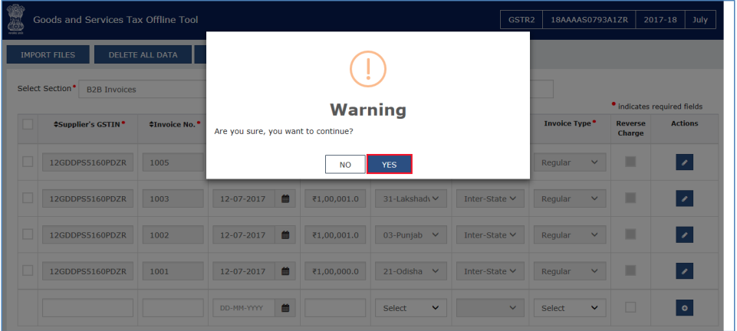This screenshot has height=331, width=737.
Task: Edit invoice 1002 with pencil icon
Action: tap(684, 234)
